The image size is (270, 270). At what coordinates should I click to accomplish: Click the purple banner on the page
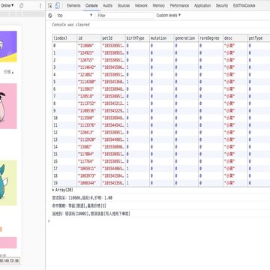[8, 46]
